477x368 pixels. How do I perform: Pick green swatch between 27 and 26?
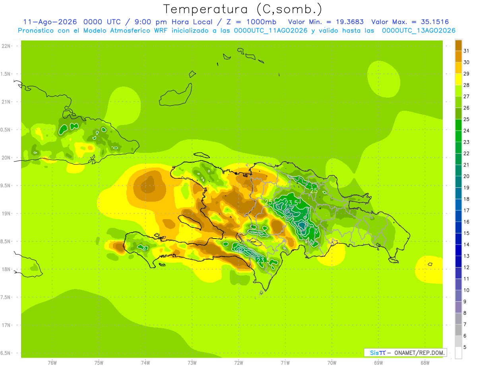(458, 102)
